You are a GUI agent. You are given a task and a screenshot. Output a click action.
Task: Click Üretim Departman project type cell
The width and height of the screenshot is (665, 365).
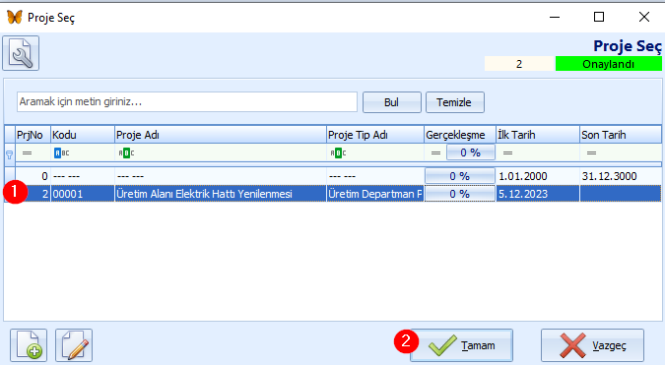point(375,194)
